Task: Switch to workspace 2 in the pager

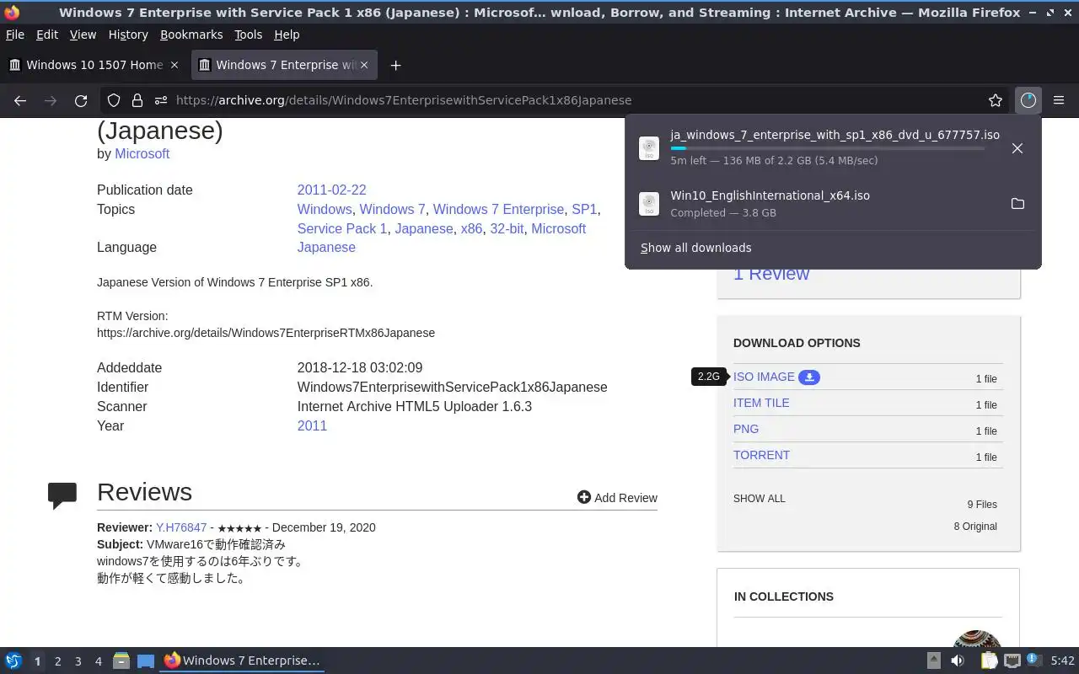Action: (x=57, y=661)
